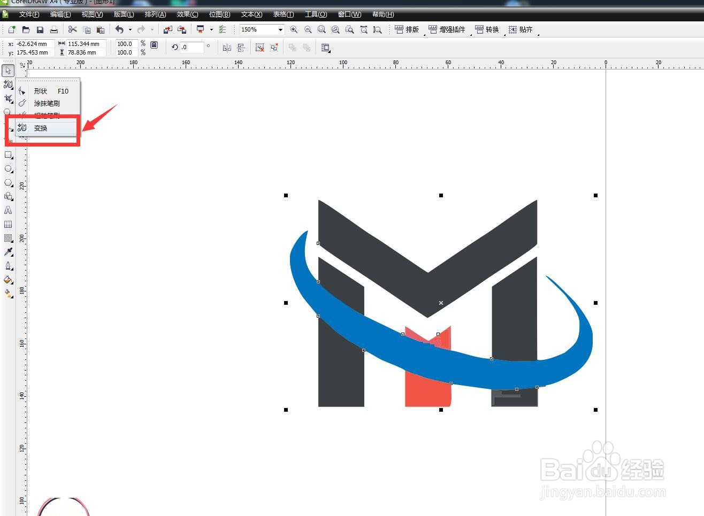The image size is (704, 516).
Task: Select the Rectangle tool in toolbox
Action: [8, 155]
